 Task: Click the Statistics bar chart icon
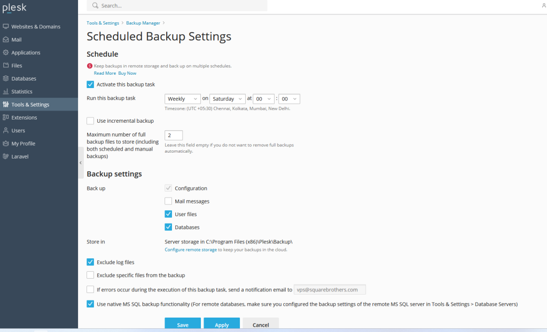[x=6, y=91]
